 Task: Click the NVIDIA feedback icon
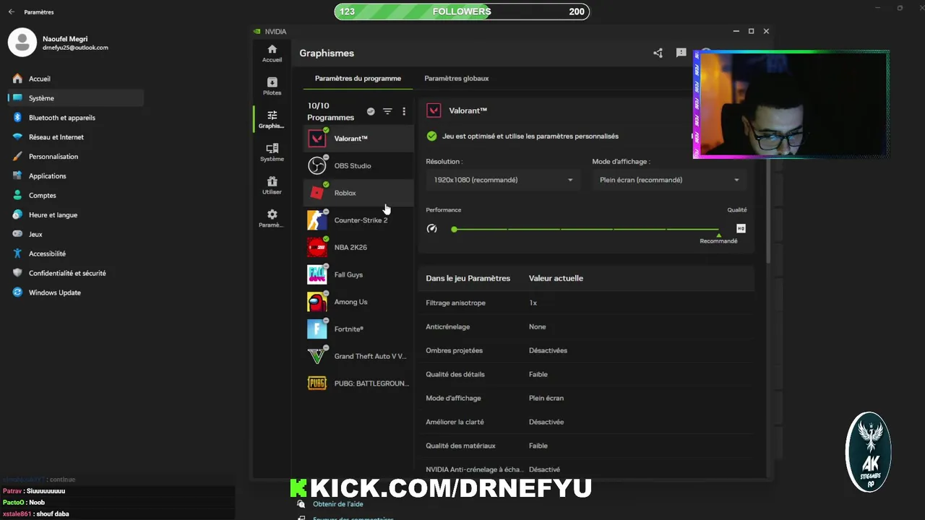[x=681, y=53]
